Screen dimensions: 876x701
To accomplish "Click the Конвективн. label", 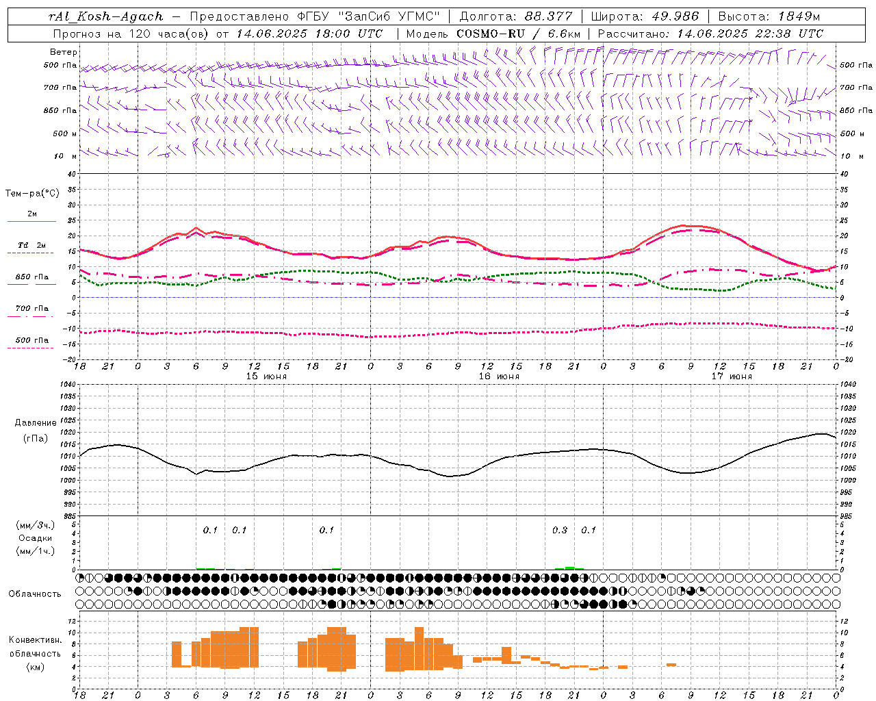I will [36, 640].
